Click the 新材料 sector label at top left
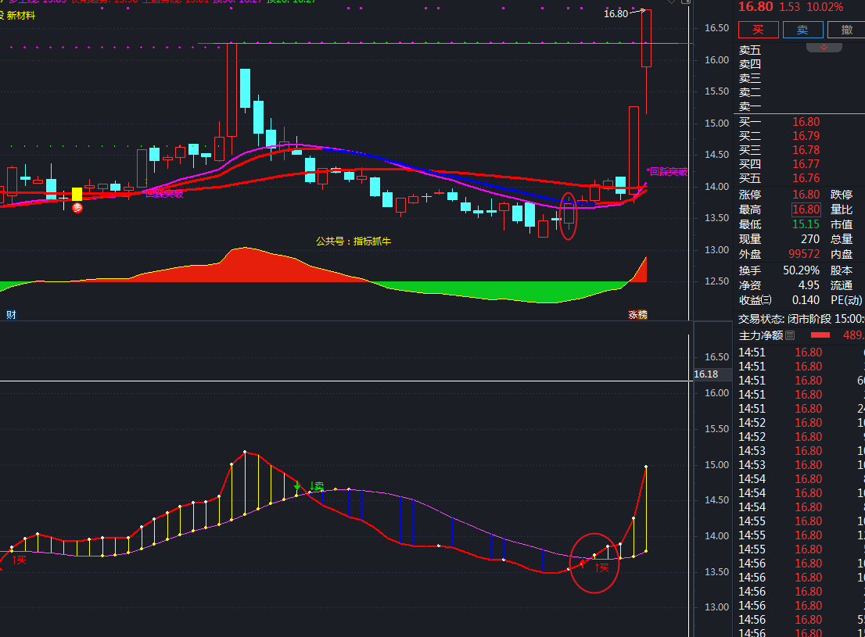This screenshot has height=637, width=865. click(x=21, y=16)
